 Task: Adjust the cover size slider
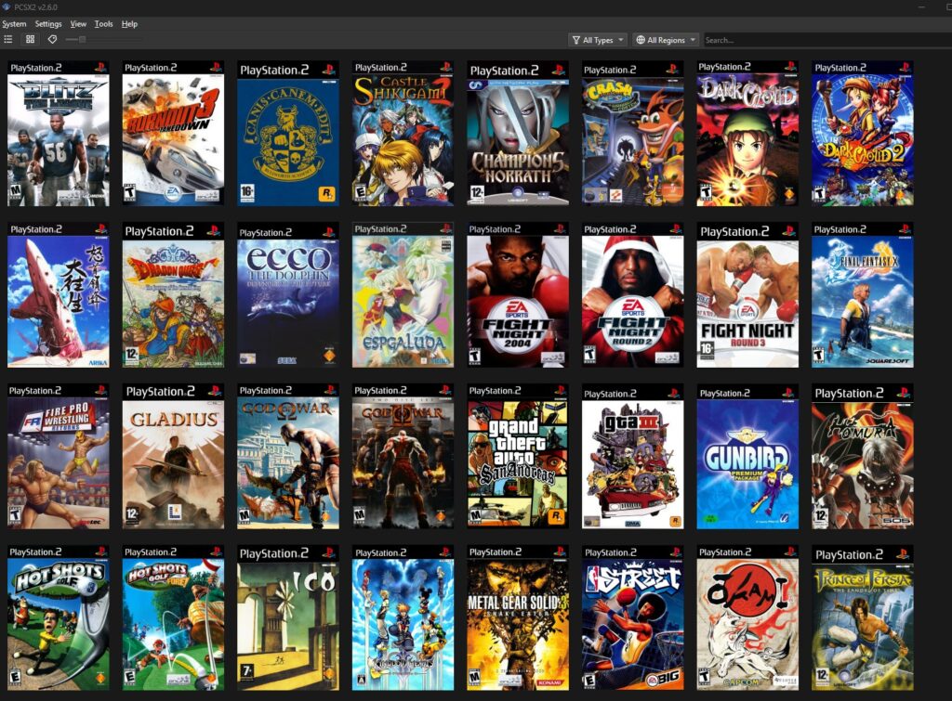pyautogui.click(x=82, y=40)
